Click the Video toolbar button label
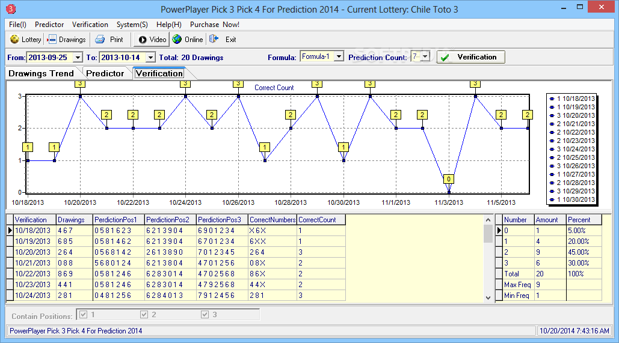 tap(158, 40)
